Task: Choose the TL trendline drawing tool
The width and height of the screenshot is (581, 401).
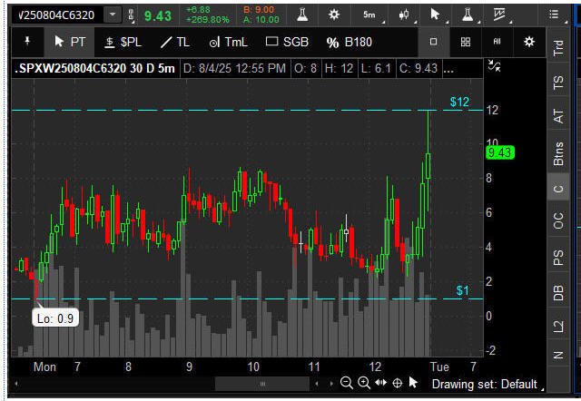Action: click(174, 42)
